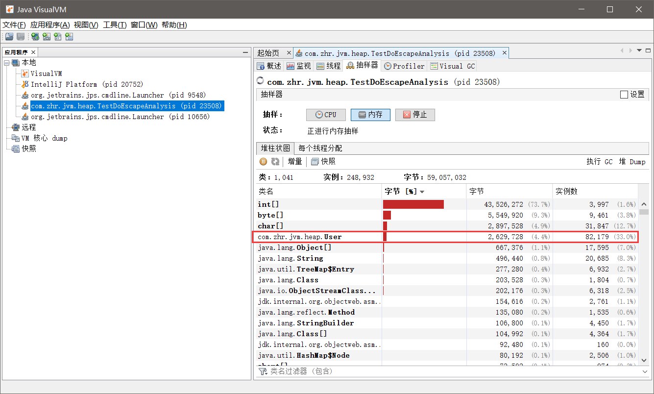654x394 pixels.
Task: Sort by 字节 [%] column header
Action: coord(424,192)
